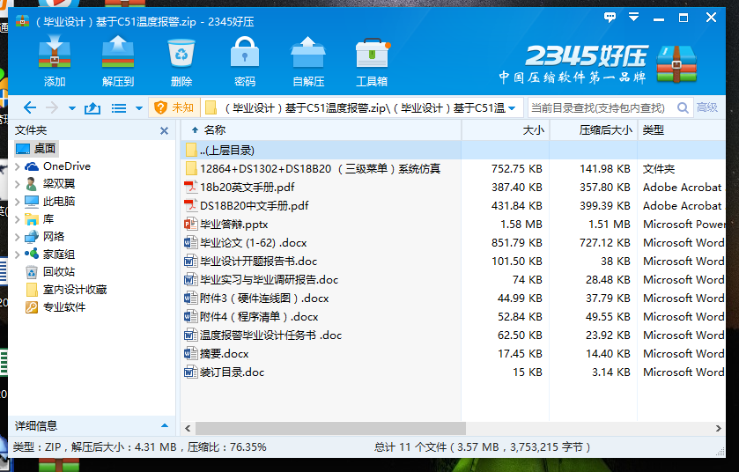Click the 摘要.docx Word file icon
Screen dimensions: 739x472
click(190, 354)
